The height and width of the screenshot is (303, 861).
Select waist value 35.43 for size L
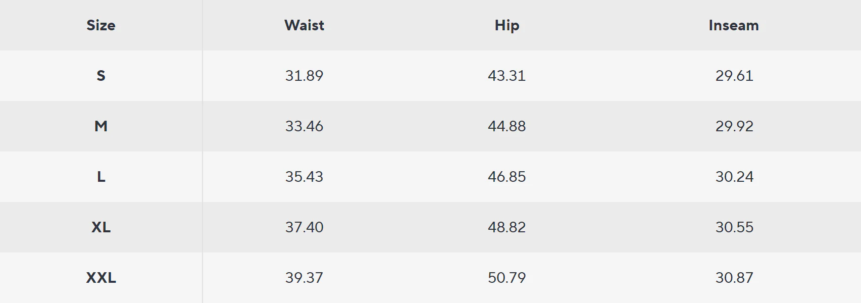304,177
